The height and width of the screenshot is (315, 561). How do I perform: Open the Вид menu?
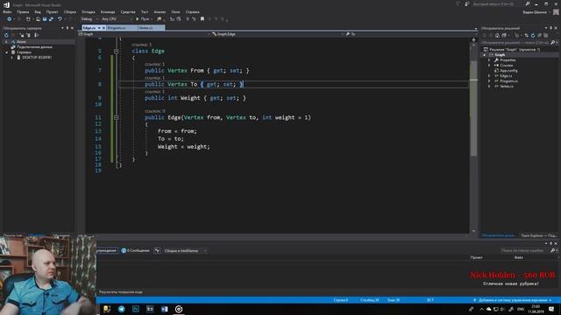(38, 11)
